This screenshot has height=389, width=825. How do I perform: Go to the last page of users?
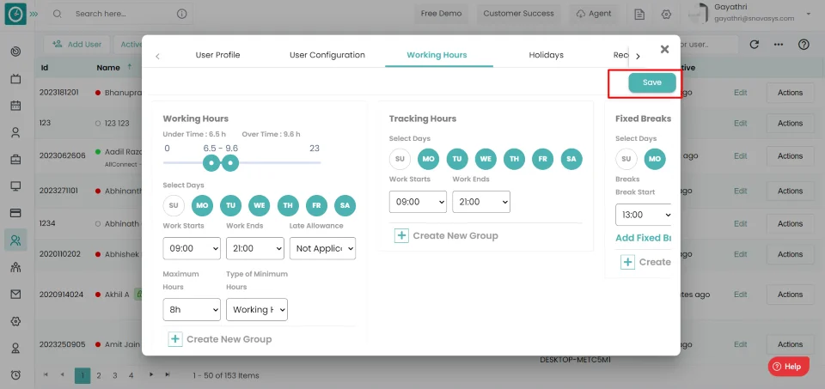coord(168,374)
